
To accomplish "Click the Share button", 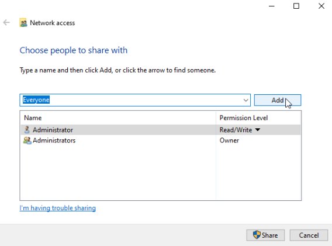I will (265, 235).
